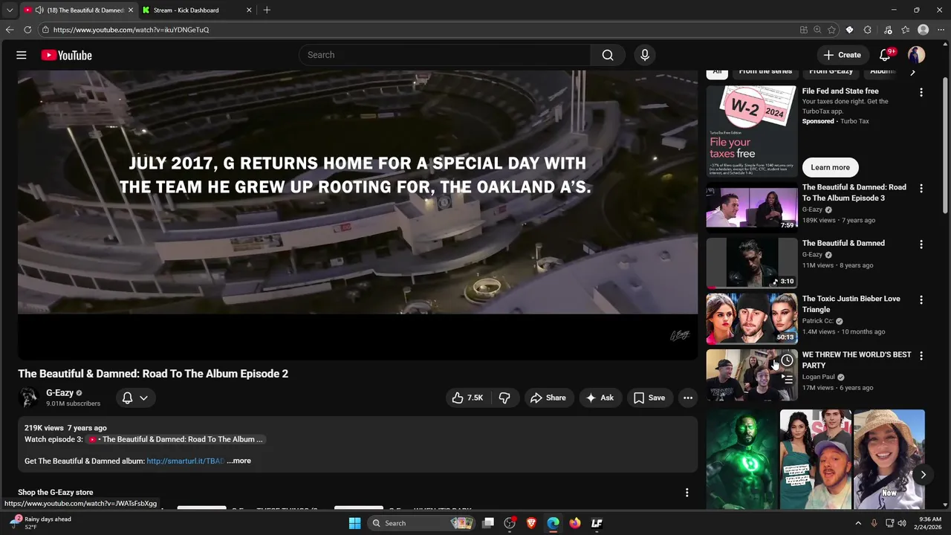Start voice search with microphone icon
The height and width of the screenshot is (535, 951).
(x=645, y=55)
